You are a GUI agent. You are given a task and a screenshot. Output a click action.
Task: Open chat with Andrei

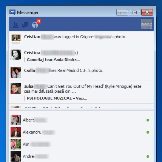pyautogui.click(x=81, y=156)
